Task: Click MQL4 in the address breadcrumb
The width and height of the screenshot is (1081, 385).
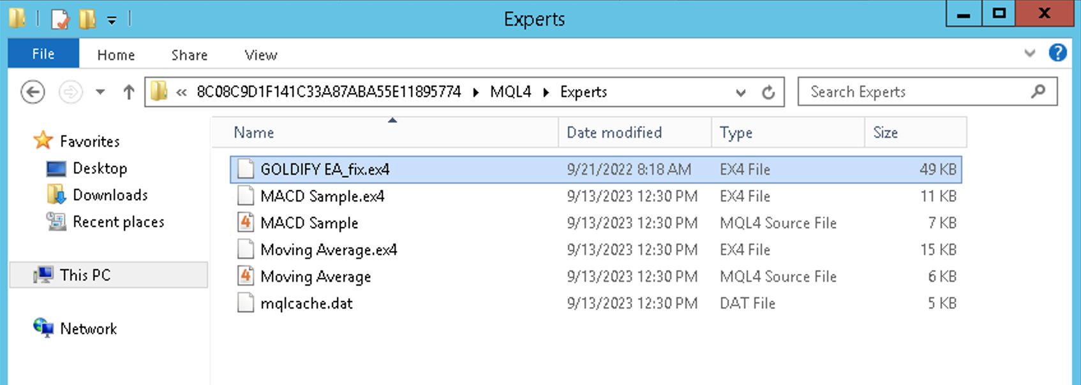Action: (x=511, y=92)
